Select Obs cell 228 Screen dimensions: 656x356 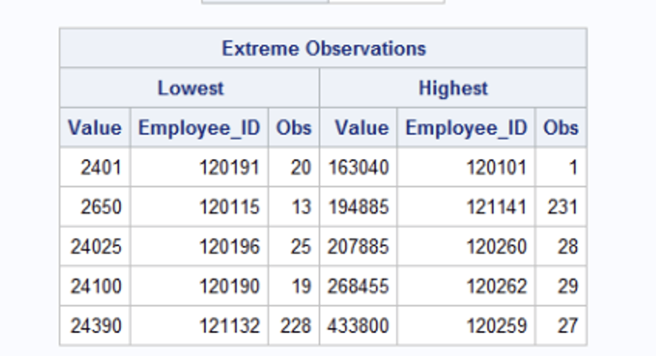(296, 326)
